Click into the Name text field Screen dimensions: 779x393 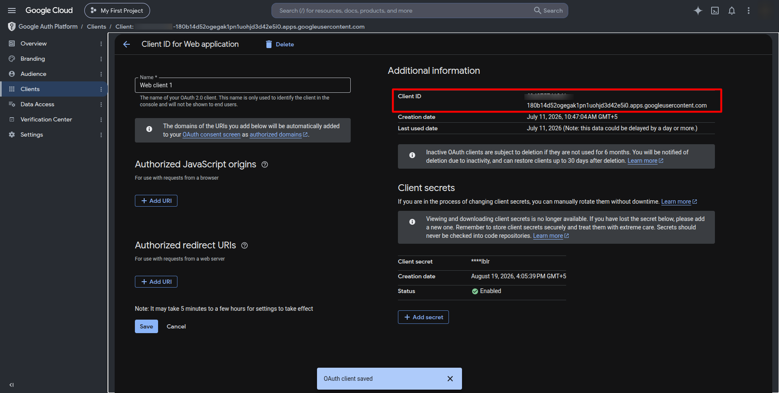pos(243,85)
